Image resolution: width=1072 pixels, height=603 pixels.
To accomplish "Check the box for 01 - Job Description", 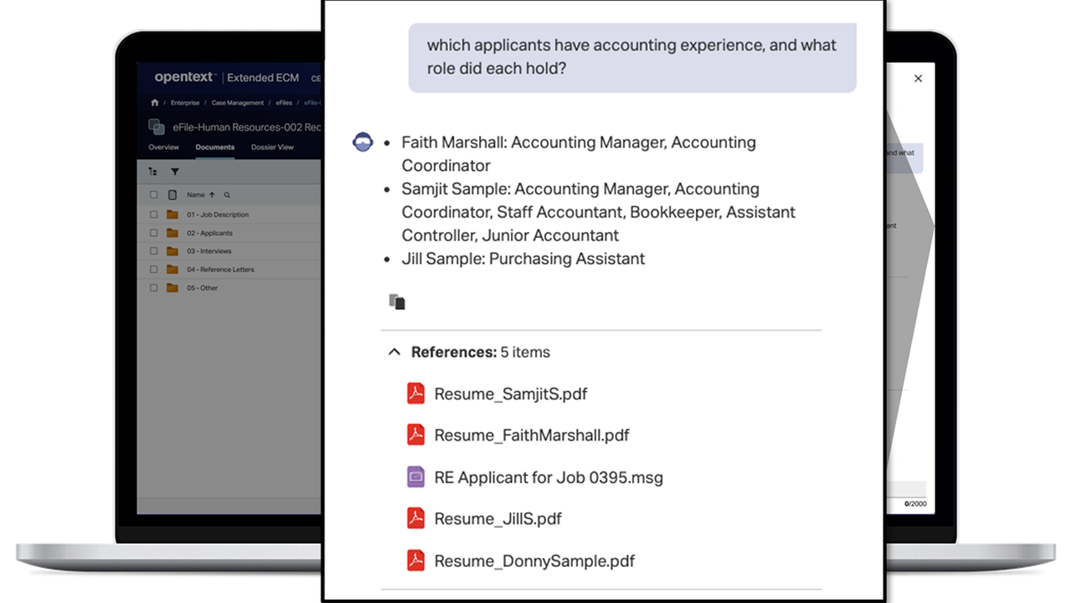I will [x=153, y=214].
